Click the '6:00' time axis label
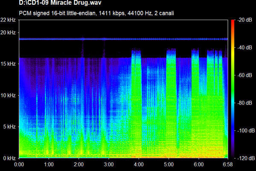256x171 pixels. [199, 164]
